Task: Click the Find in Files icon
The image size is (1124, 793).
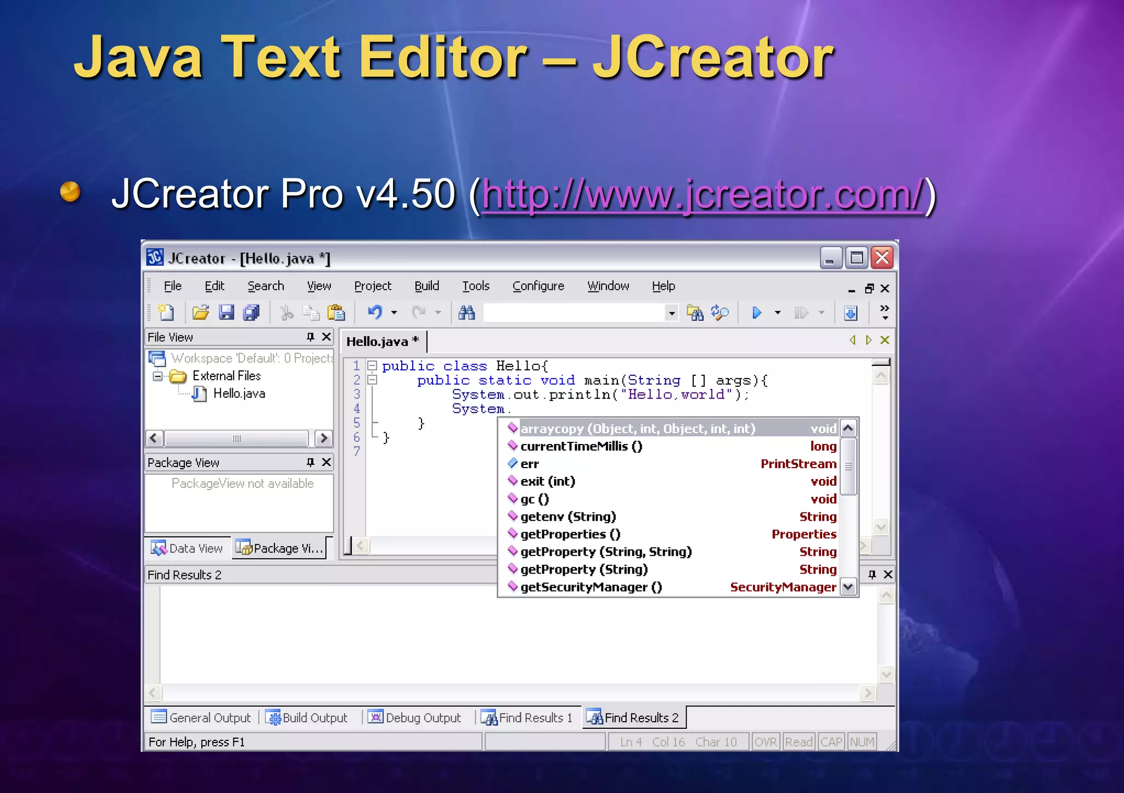Action: click(x=695, y=313)
